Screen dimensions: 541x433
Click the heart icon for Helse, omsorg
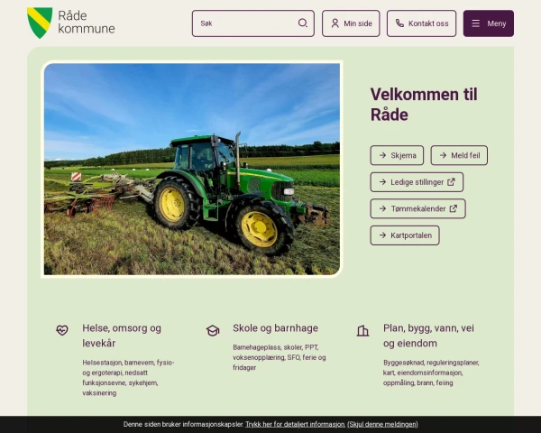pyautogui.click(x=62, y=330)
